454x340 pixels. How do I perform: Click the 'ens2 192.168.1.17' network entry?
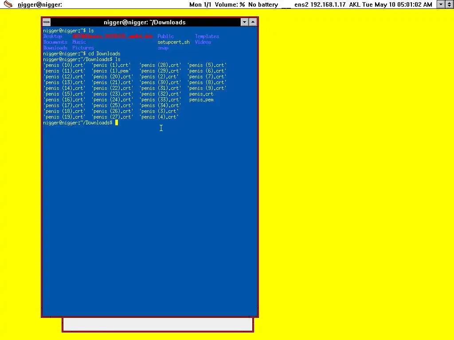coord(320,4)
